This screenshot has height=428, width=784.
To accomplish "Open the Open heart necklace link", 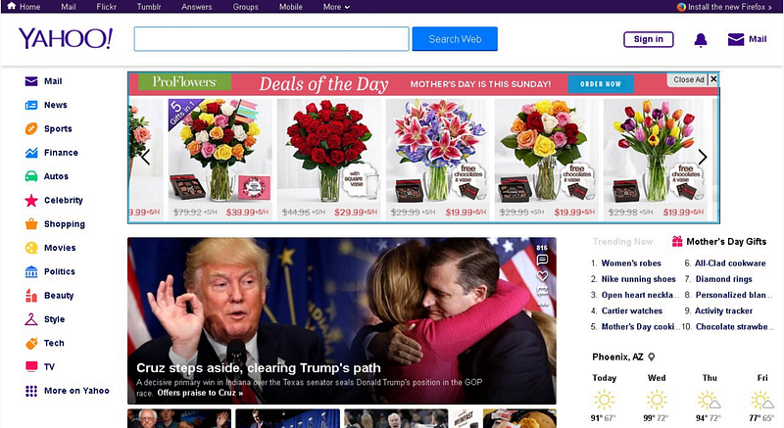I will click(640, 295).
